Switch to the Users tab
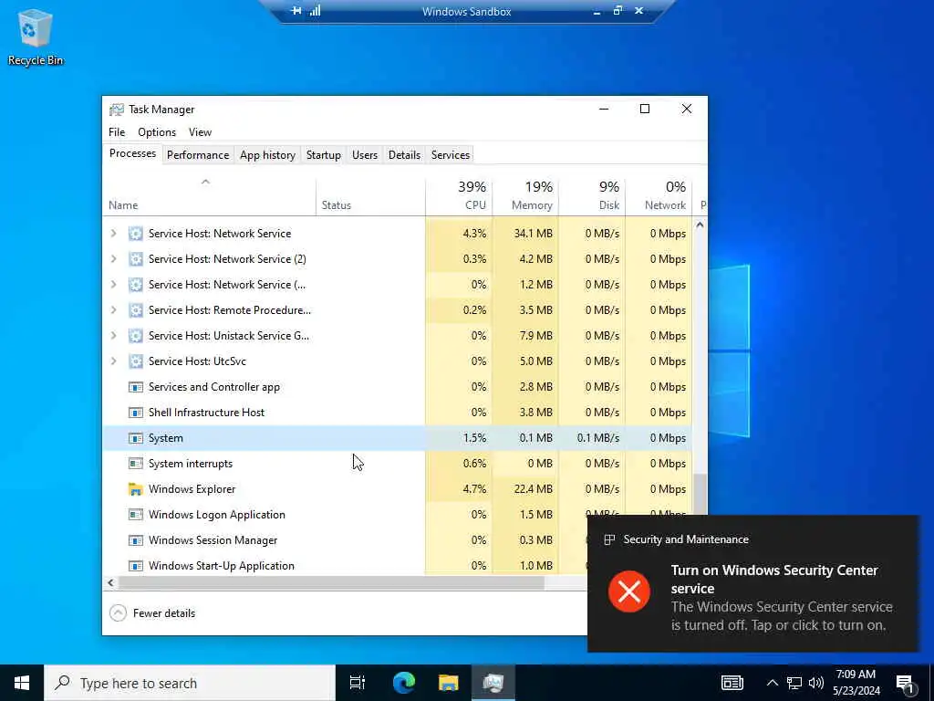This screenshot has height=701, width=934. pos(365,155)
